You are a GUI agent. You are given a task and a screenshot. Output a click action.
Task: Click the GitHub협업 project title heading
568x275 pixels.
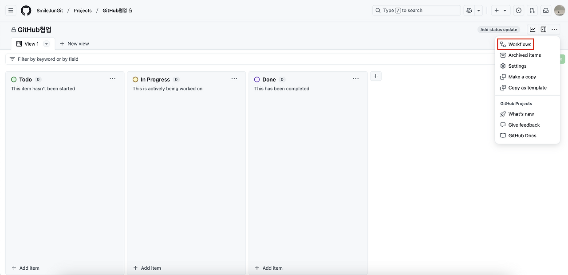pos(35,30)
